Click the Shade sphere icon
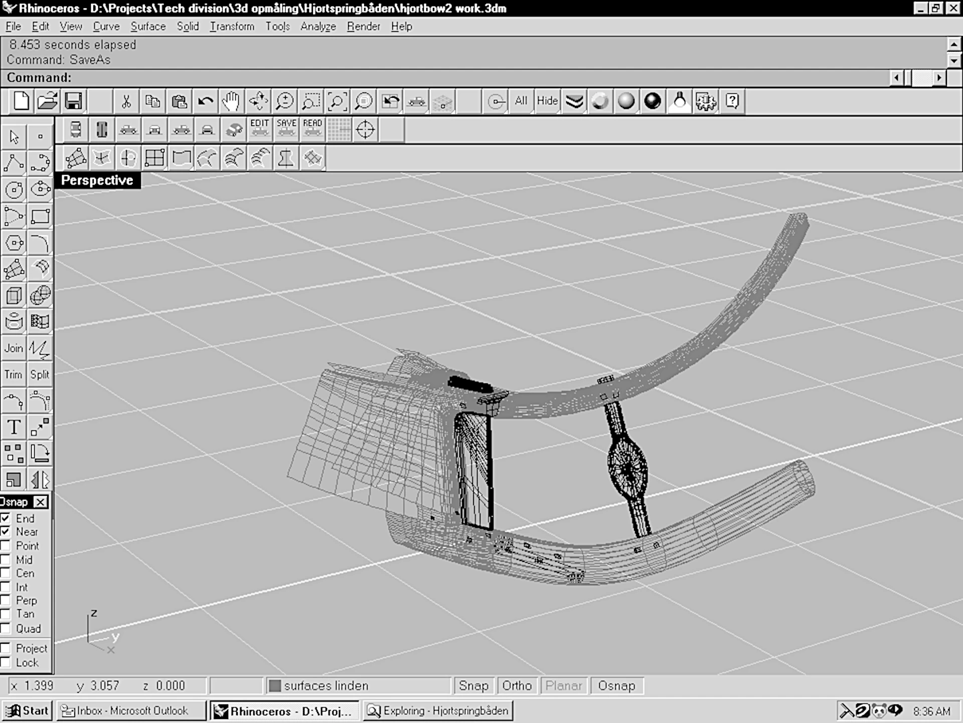Image resolution: width=963 pixels, height=723 pixels. tap(626, 101)
